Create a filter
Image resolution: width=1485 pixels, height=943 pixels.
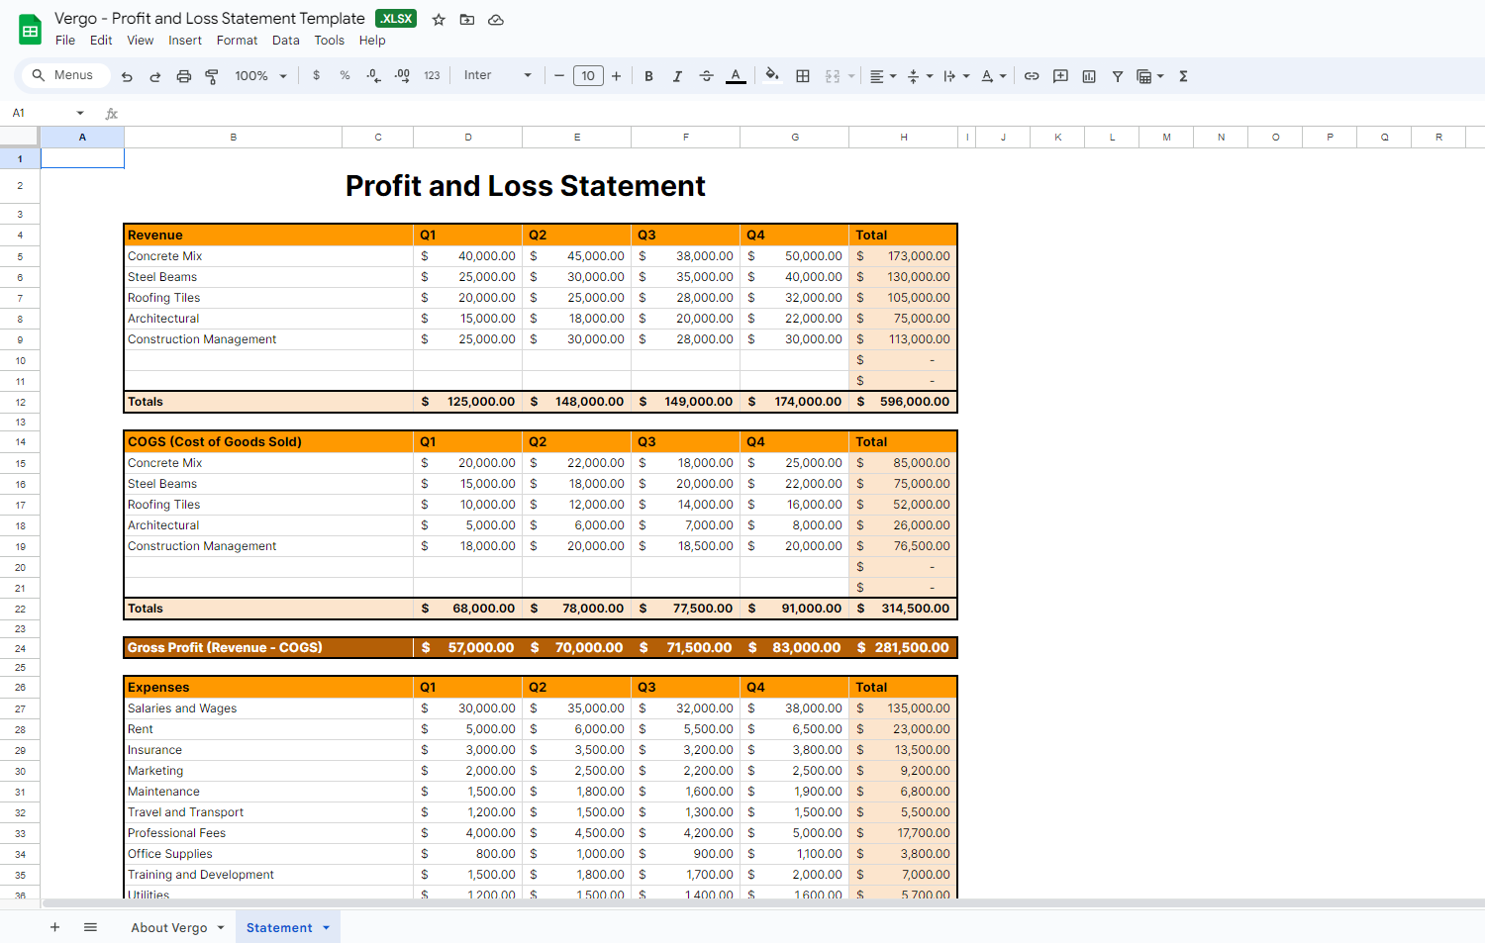[1118, 76]
